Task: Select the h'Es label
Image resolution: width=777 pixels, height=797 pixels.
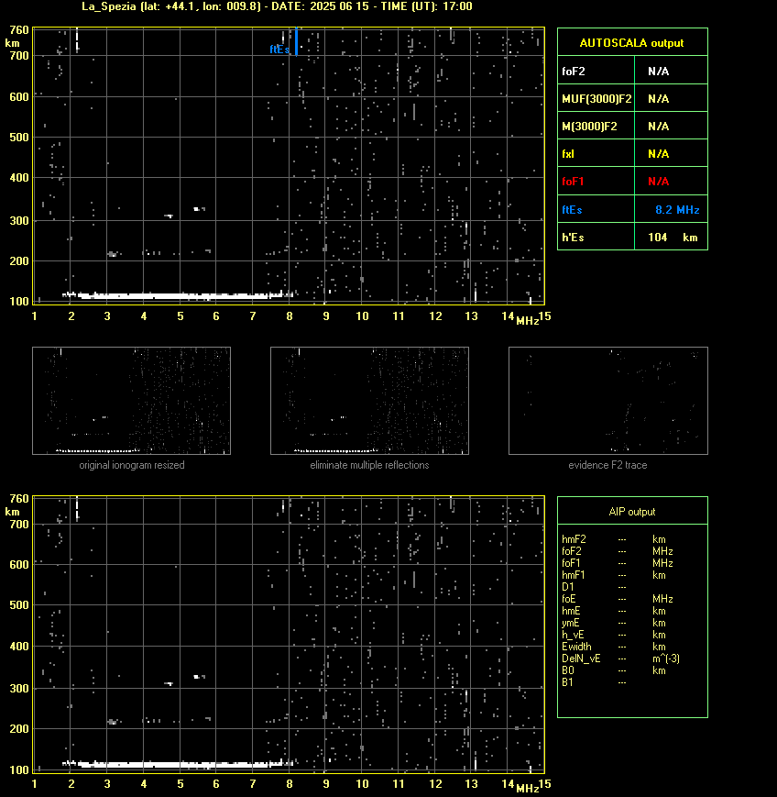Action: coord(573,238)
